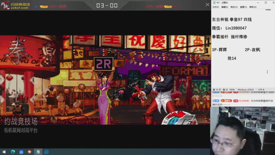The image size is (275, 155).
Task: Switch to Notepad from the taskbar
Action: pyautogui.click(x=38, y=152)
